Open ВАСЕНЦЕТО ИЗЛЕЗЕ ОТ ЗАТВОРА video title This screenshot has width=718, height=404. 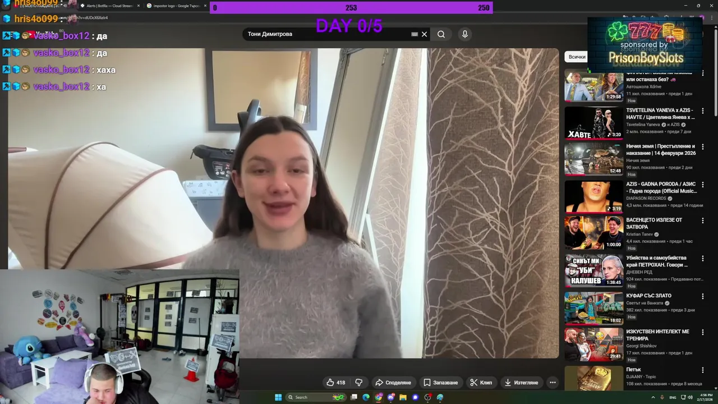coord(654,223)
